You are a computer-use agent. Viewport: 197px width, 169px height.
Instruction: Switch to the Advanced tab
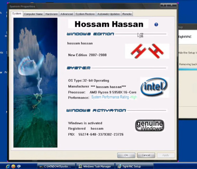67,14
